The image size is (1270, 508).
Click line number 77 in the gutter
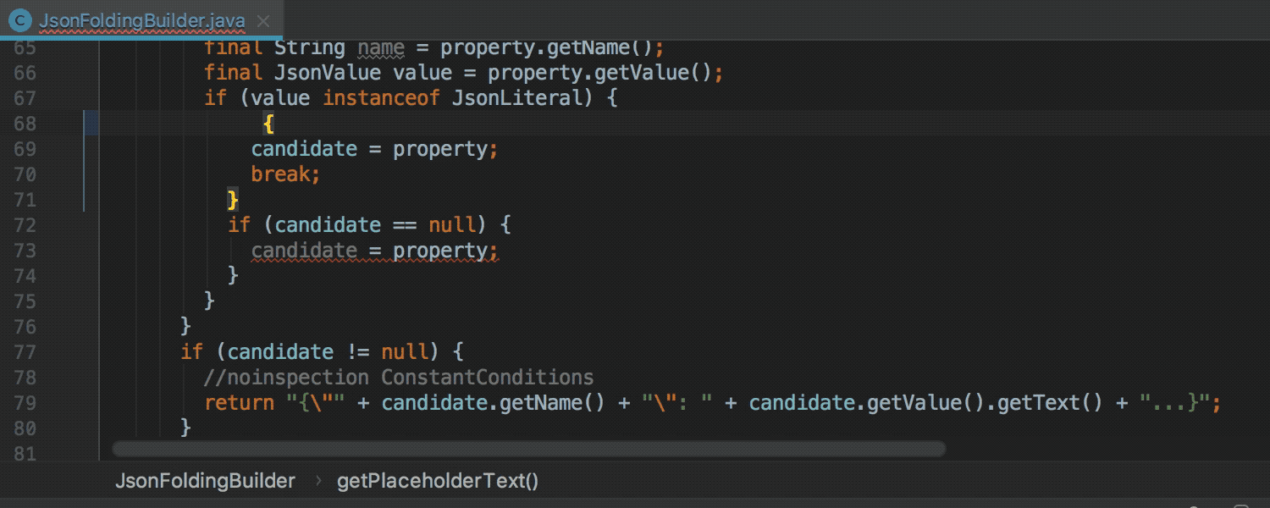[25, 352]
